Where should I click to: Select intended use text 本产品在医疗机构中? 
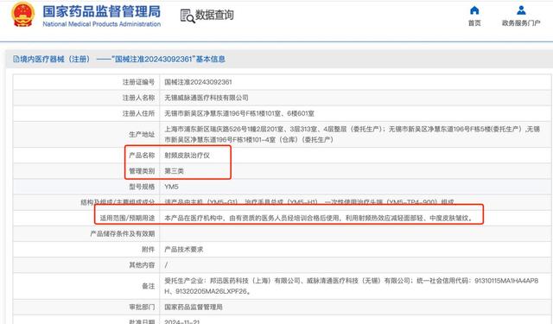(x=319, y=218)
